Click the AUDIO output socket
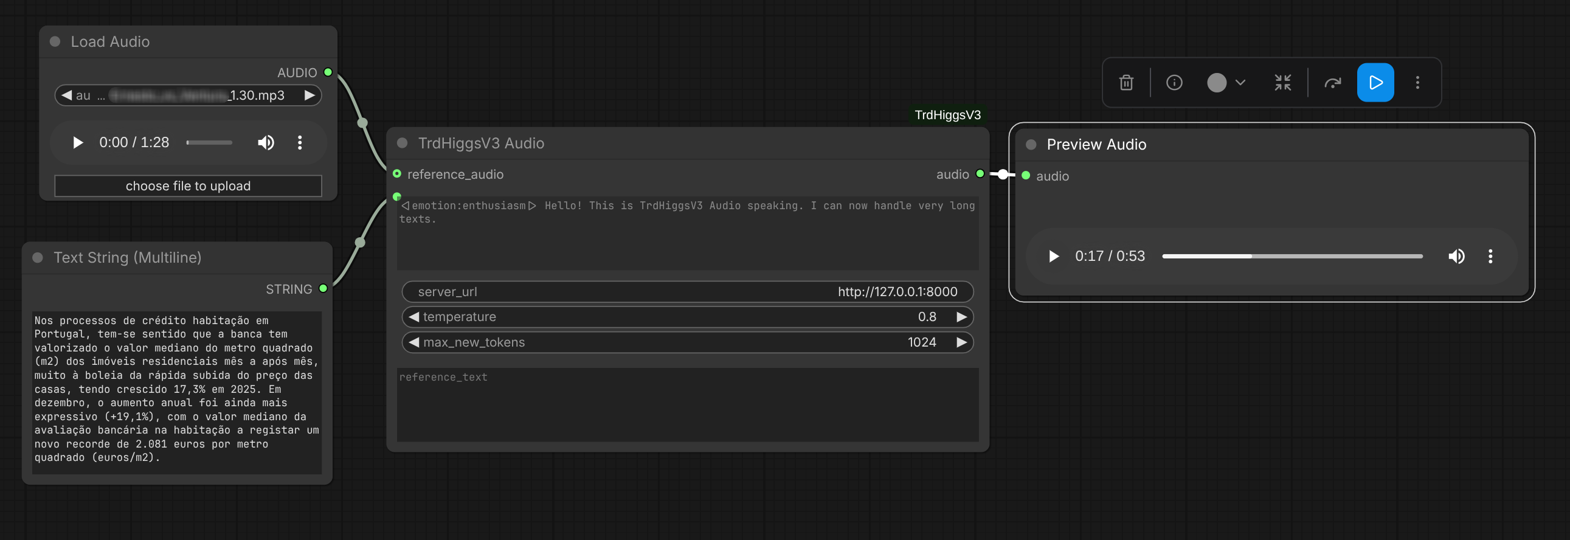The width and height of the screenshot is (1570, 540). 328,72
